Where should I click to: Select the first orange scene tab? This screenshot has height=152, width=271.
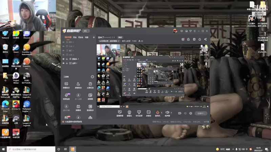pyautogui.click(x=68, y=37)
